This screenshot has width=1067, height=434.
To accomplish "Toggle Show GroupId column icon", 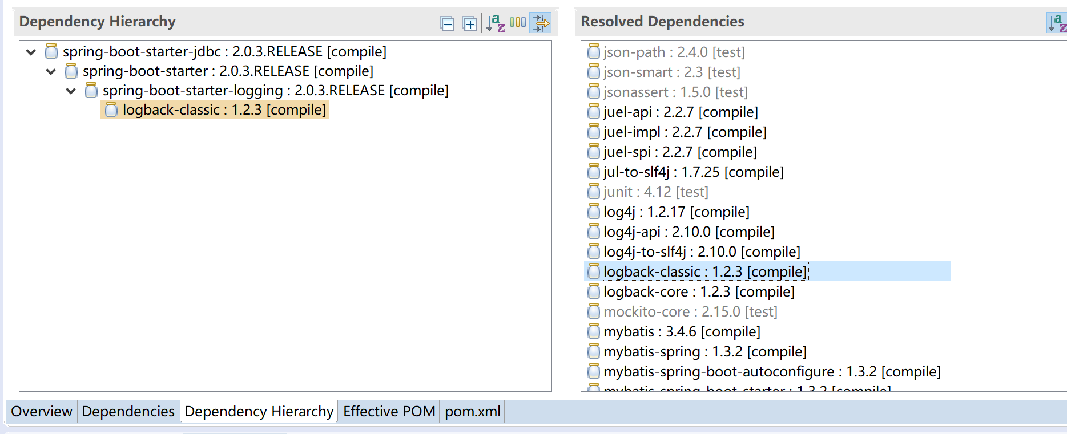I will pos(518,22).
